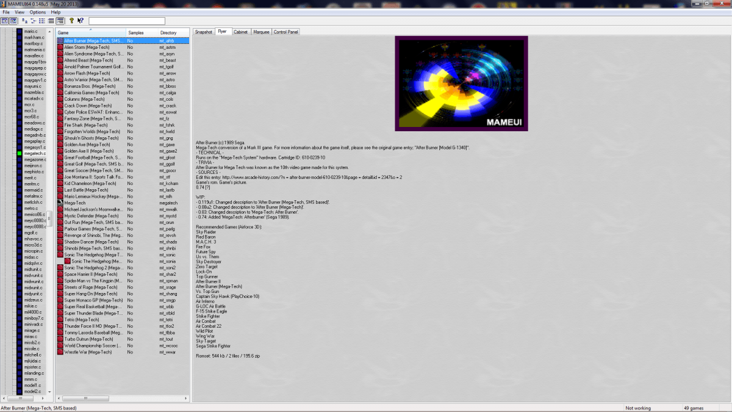This screenshot has height=412, width=732.
Task: Switch to list view icon
Action: (42, 21)
